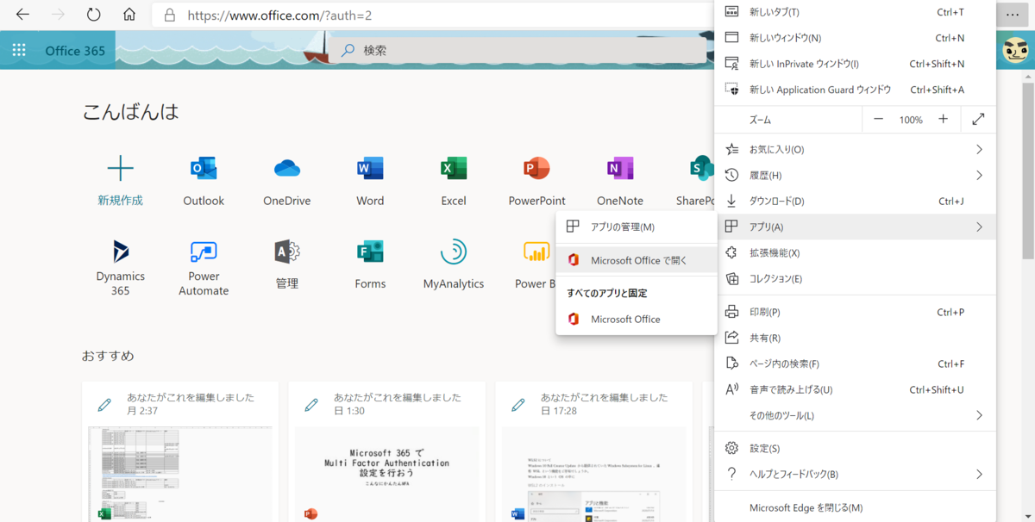The width and height of the screenshot is (1035, 522).
Task: Open 設定(S) from the menu
Action: [856, 448]
